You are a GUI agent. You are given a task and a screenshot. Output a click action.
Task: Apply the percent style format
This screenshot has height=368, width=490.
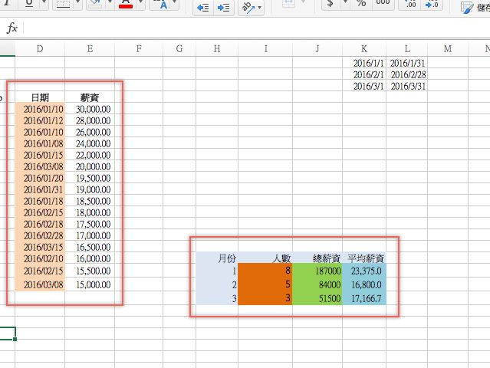361,4
